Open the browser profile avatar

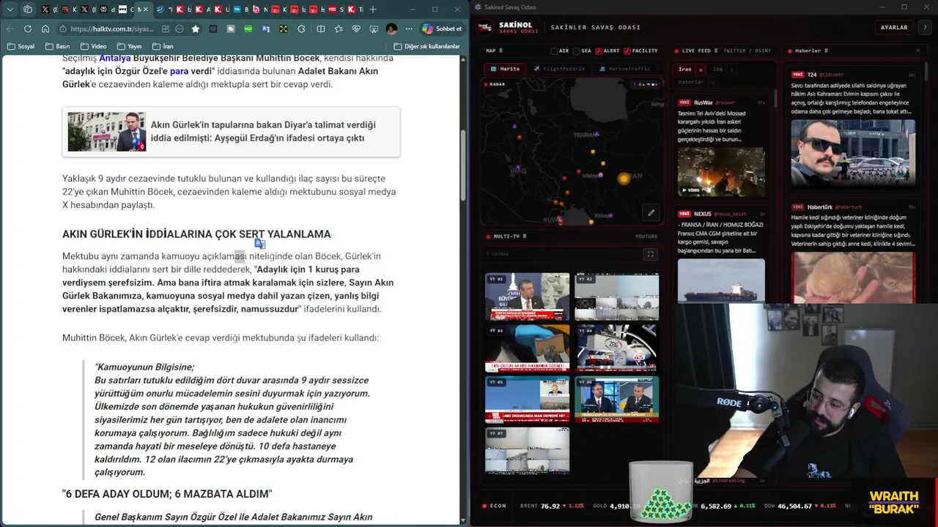point(391,29)
